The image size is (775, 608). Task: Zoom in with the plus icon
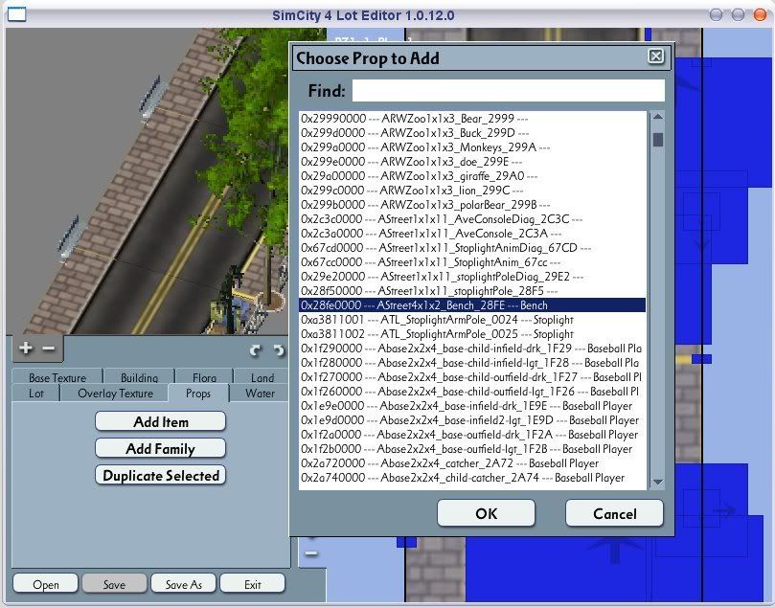pyautogui.click(x=26, y=349)
